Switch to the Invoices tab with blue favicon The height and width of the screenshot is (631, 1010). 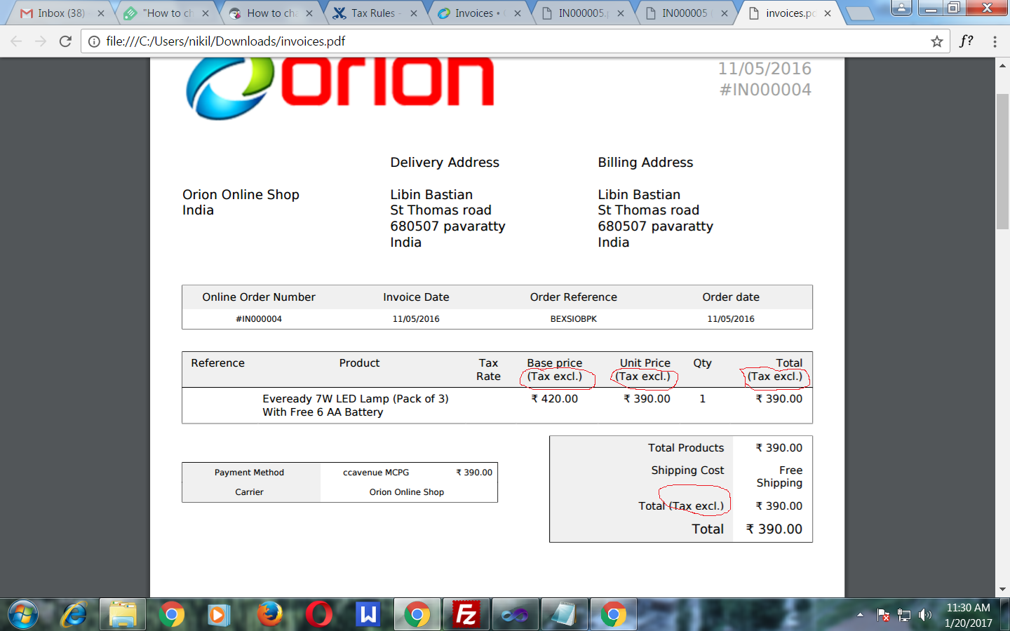(480, 13)
